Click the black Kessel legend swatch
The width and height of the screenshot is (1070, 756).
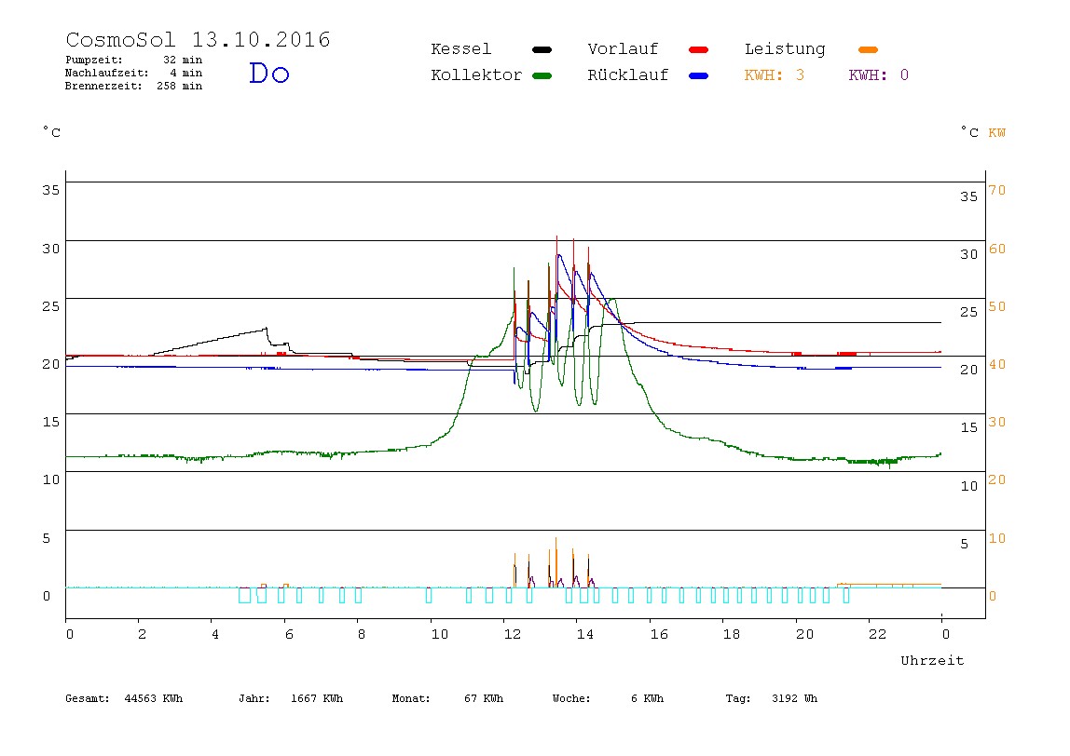click(542, 49)
